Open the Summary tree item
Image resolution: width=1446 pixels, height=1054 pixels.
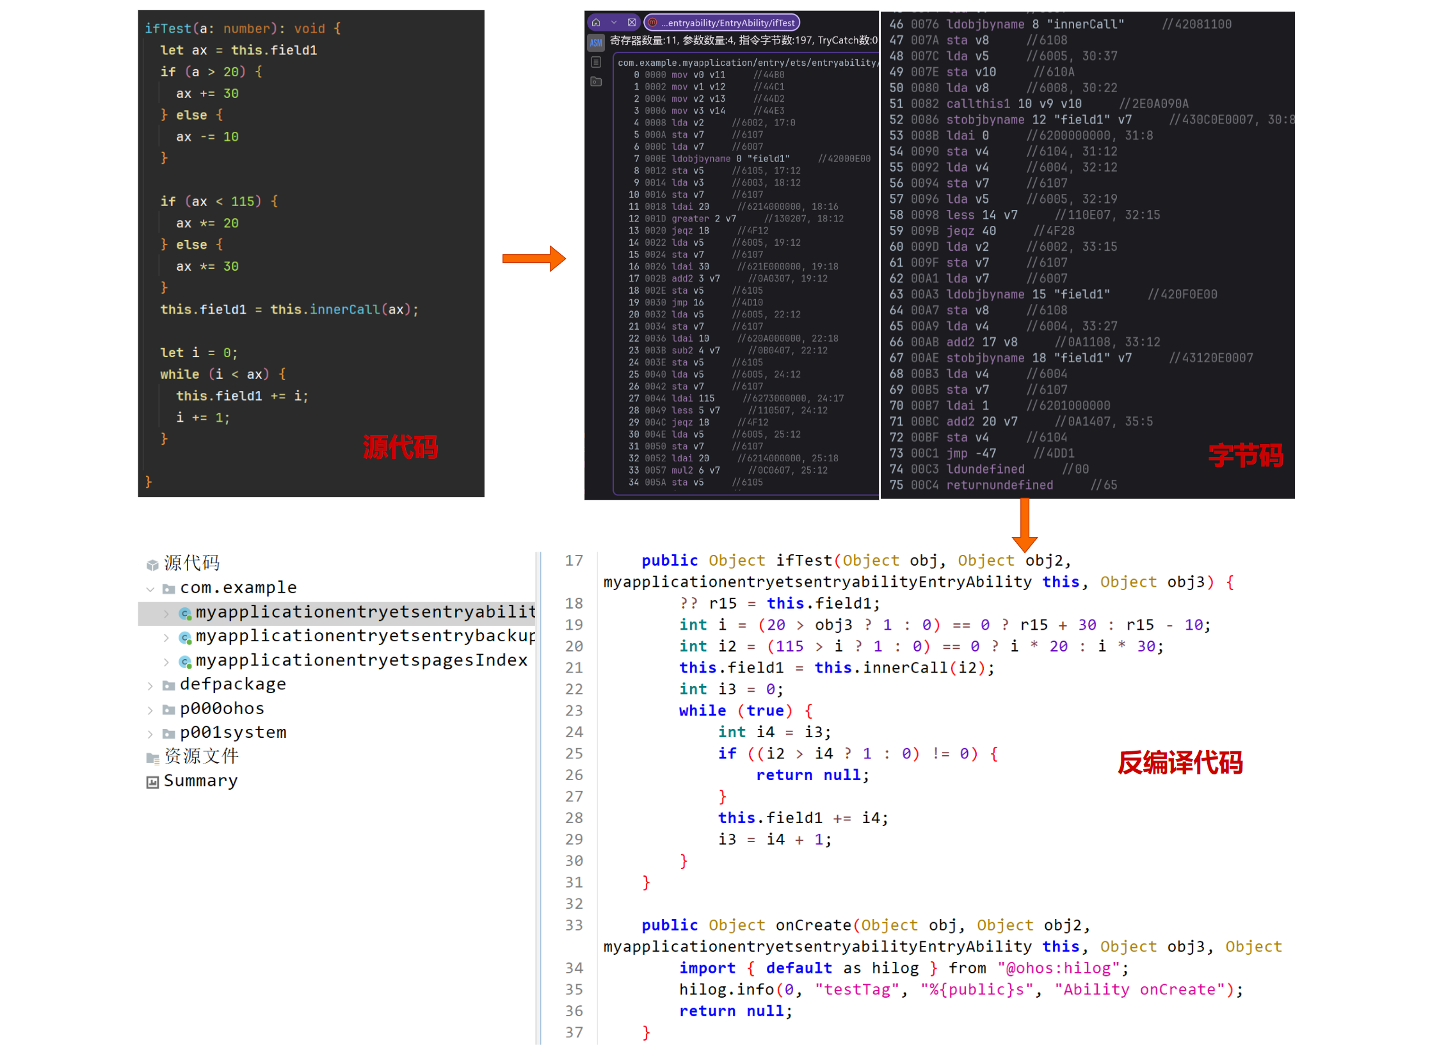[x=200, y=781]
